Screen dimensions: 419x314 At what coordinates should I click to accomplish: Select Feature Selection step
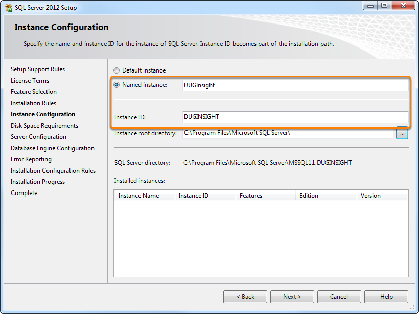[x=34, y=92]
